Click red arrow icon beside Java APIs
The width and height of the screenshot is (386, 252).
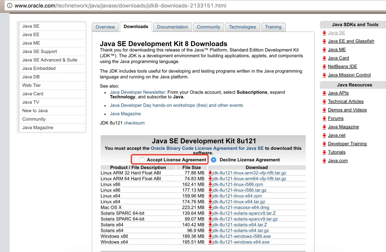click(324, 93)
